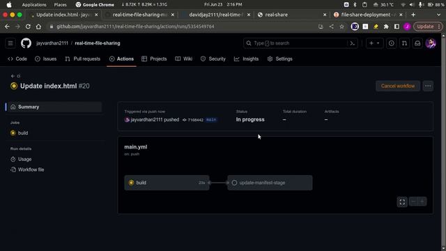Zoom out the workflow graph

(413, 201)
